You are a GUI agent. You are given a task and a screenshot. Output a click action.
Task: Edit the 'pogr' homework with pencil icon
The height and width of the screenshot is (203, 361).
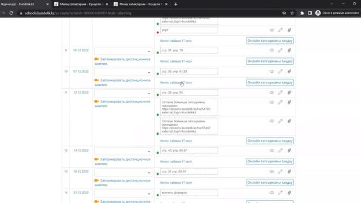click(x=280, y=30)
